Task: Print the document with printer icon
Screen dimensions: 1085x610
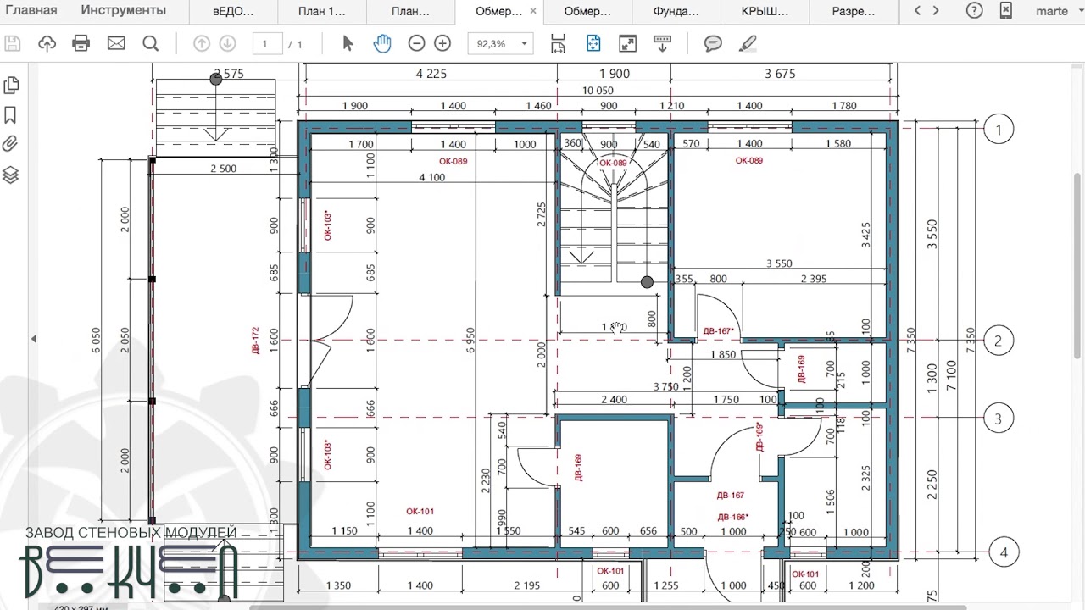Action: click(81, 44)
